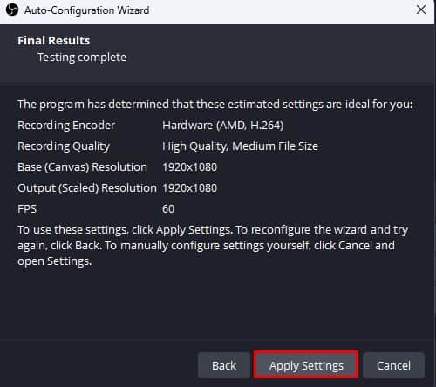
Task: Select the Output resolution value 1920x1080
Action: point(189,188)
